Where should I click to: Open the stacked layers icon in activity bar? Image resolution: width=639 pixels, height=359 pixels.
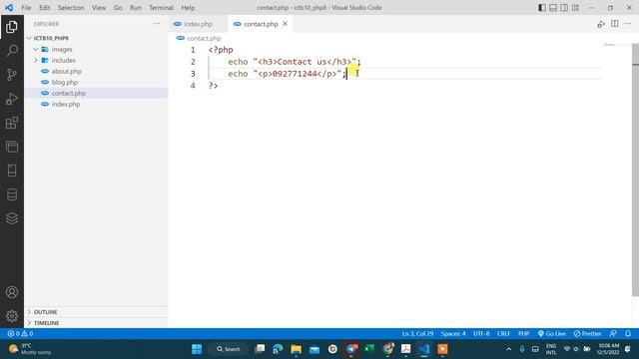[12, 218]
